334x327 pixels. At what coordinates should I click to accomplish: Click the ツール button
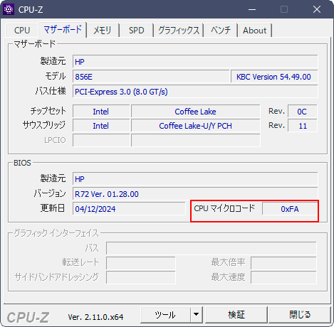(x=165, y=315)
